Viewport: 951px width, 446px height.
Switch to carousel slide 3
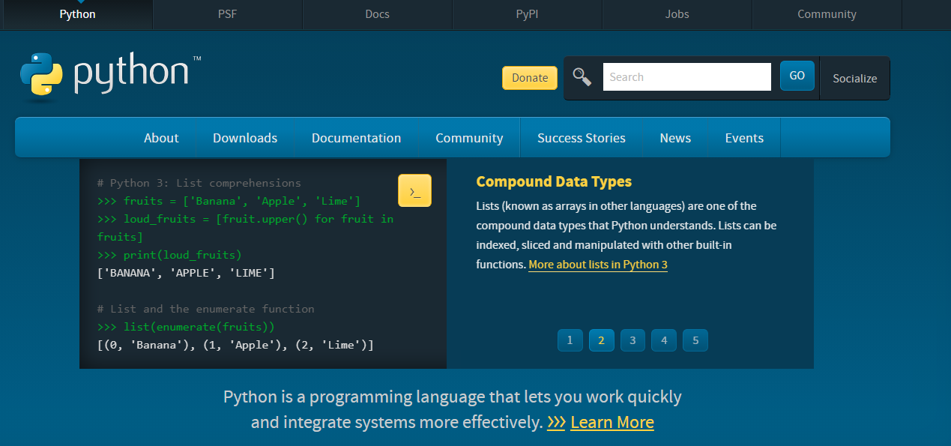[x=633, y=340]
